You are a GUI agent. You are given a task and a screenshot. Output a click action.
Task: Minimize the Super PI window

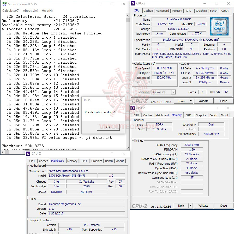tap(100, 4)
